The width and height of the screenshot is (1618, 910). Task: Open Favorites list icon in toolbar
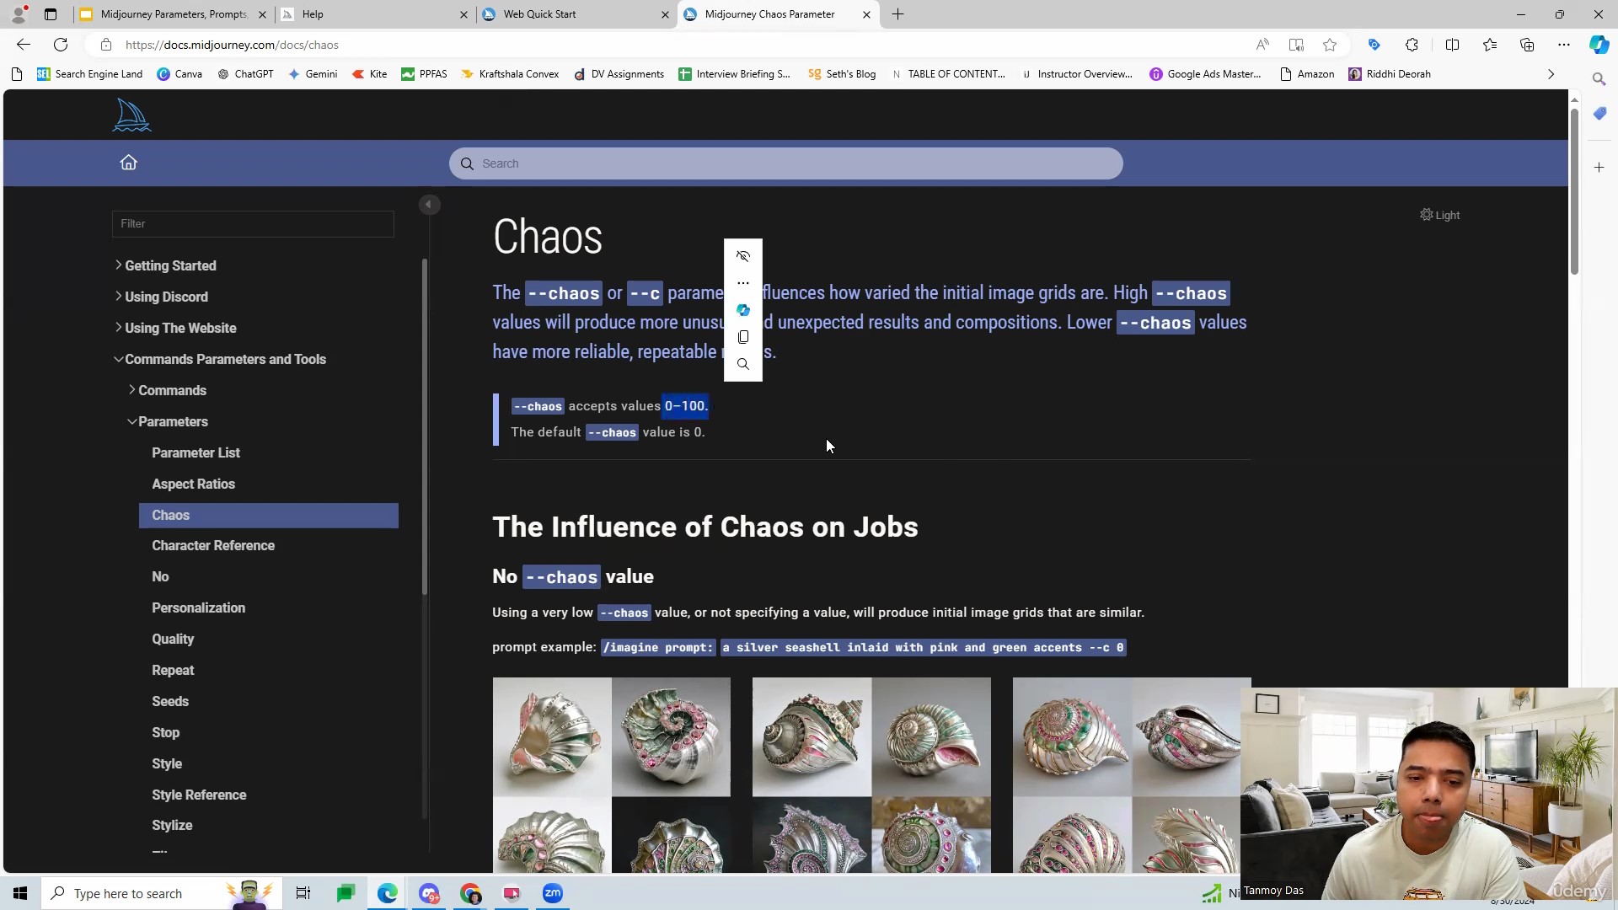[x=1490, y=45]
